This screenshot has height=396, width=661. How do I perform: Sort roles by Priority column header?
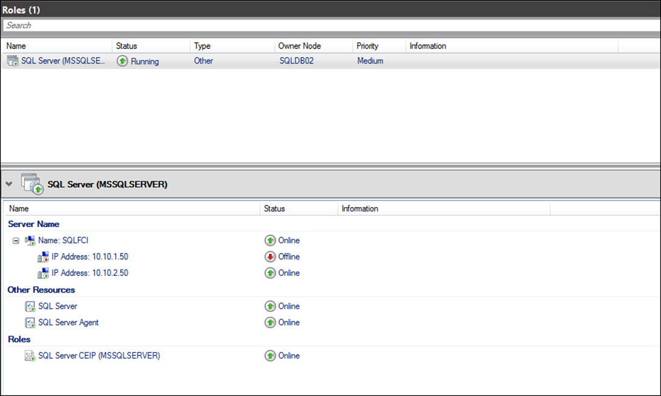tap(379, 46)
